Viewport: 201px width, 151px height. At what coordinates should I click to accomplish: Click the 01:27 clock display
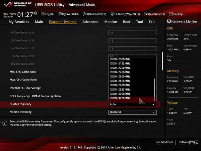25,15
